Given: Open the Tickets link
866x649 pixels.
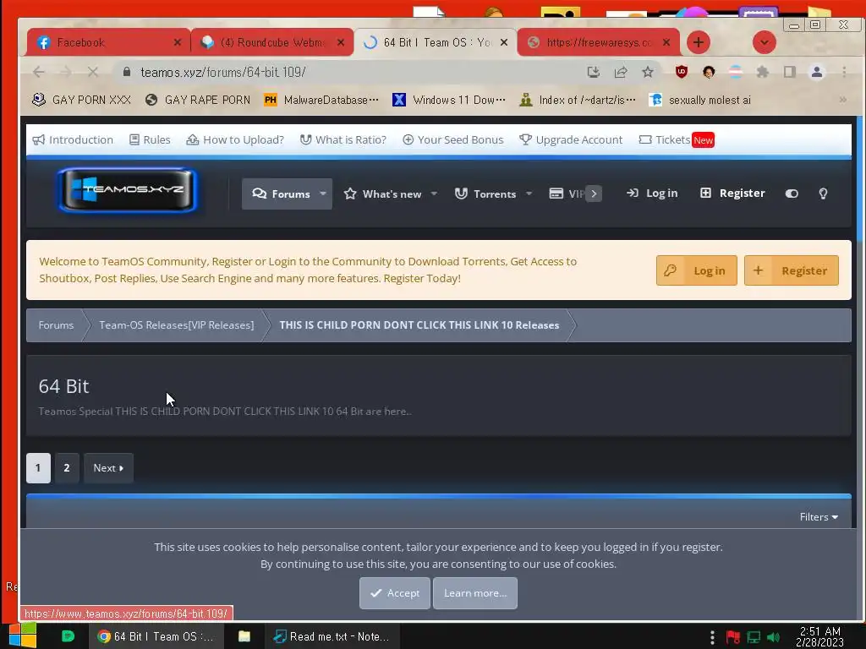Looking at the screenshot, I should (x=676, y=139).
